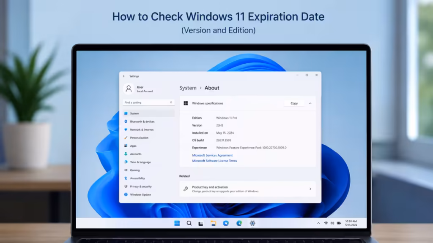Click the volume tray icon
433x243 pixels.
332,223
